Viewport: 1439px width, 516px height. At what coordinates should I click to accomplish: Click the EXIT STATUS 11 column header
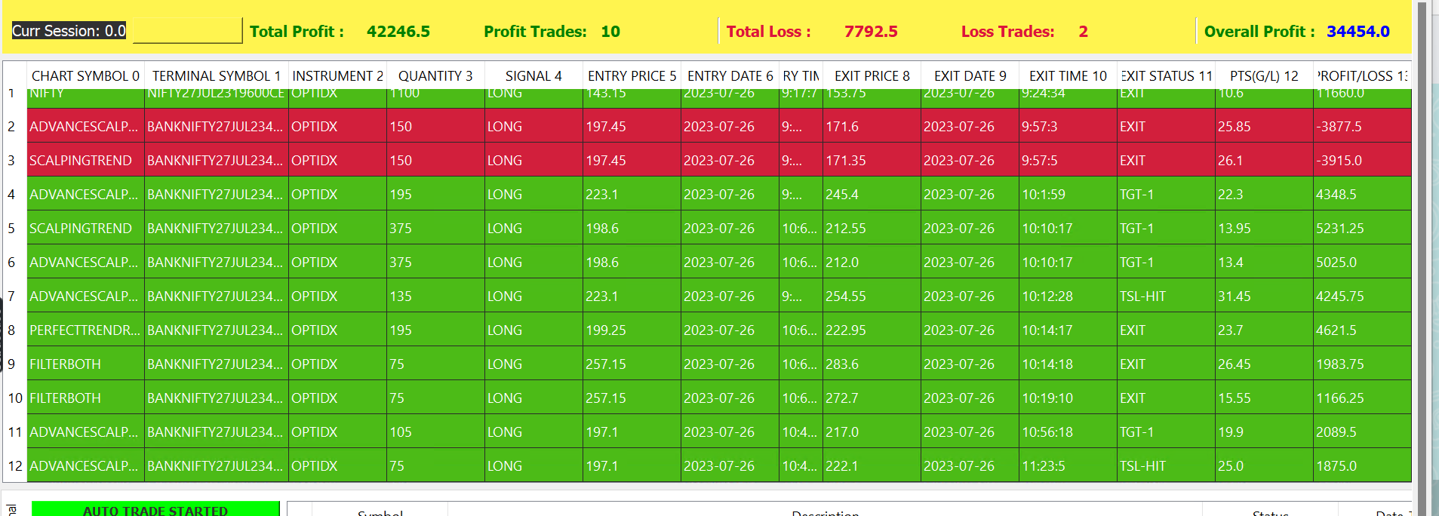pos(1166,75)
